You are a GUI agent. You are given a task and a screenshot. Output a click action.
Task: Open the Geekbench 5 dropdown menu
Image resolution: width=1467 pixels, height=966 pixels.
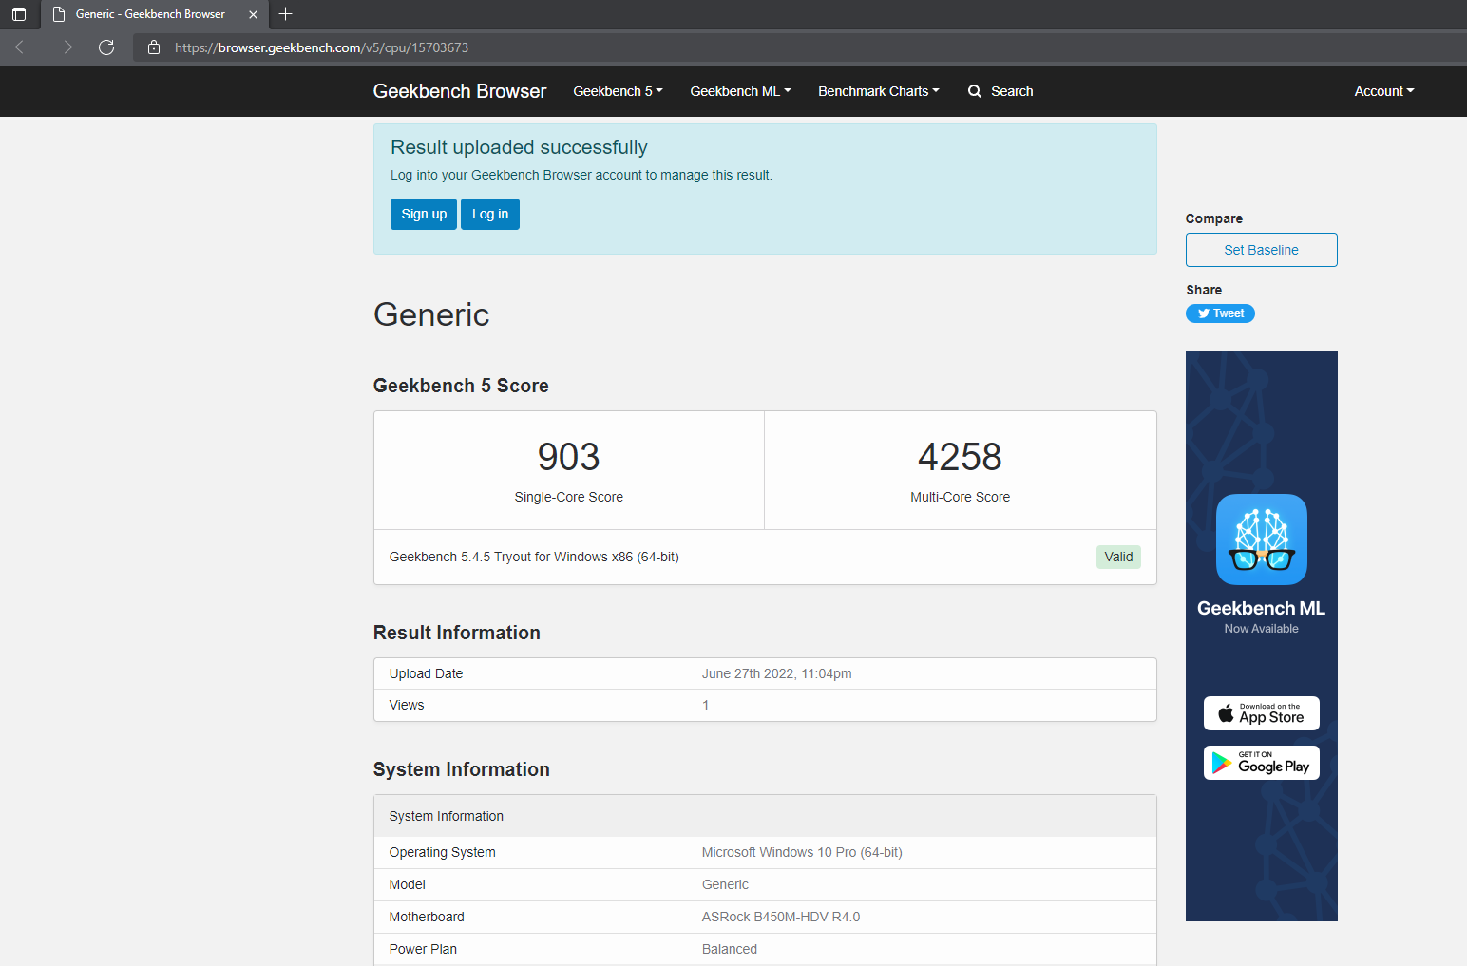(618, 91)
